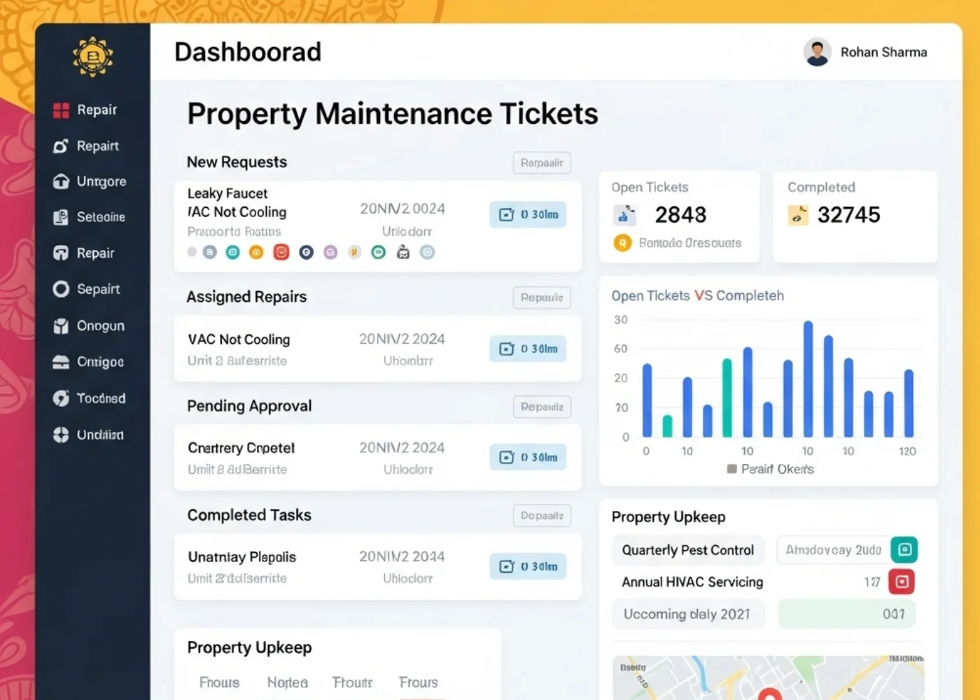980x700 pixels.
Task: Click the app logo in sidebar
Action: [x=92, y=57]
